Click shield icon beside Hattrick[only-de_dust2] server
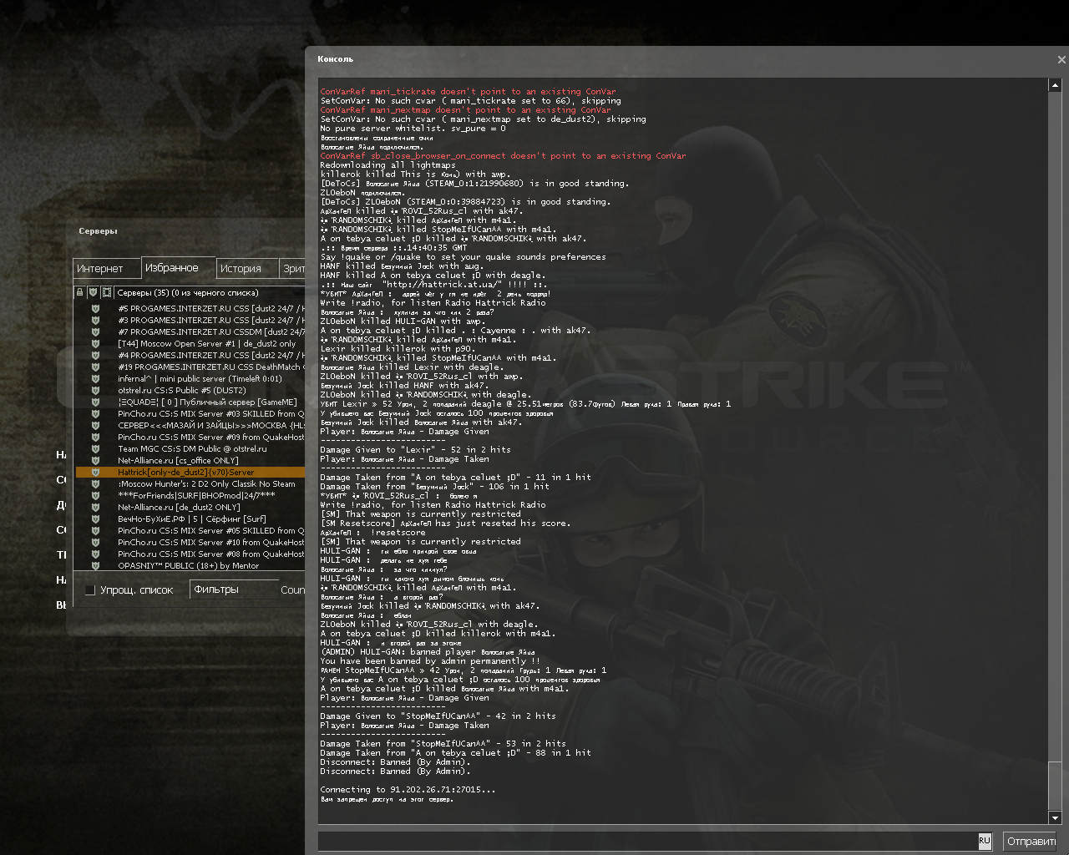This screenshot has width=1069, height=855. 95,473
